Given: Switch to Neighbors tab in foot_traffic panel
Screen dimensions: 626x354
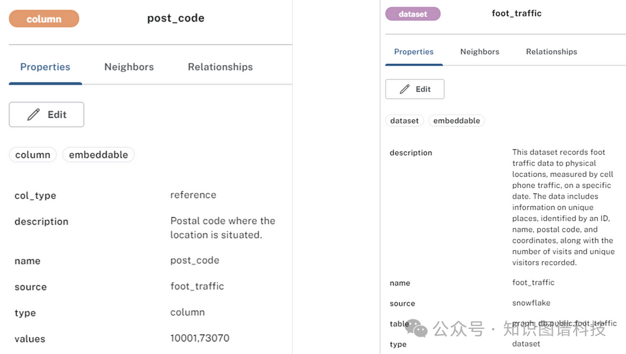Looking at the screenshot, I should pyautogui.click(x=479, y=52).
